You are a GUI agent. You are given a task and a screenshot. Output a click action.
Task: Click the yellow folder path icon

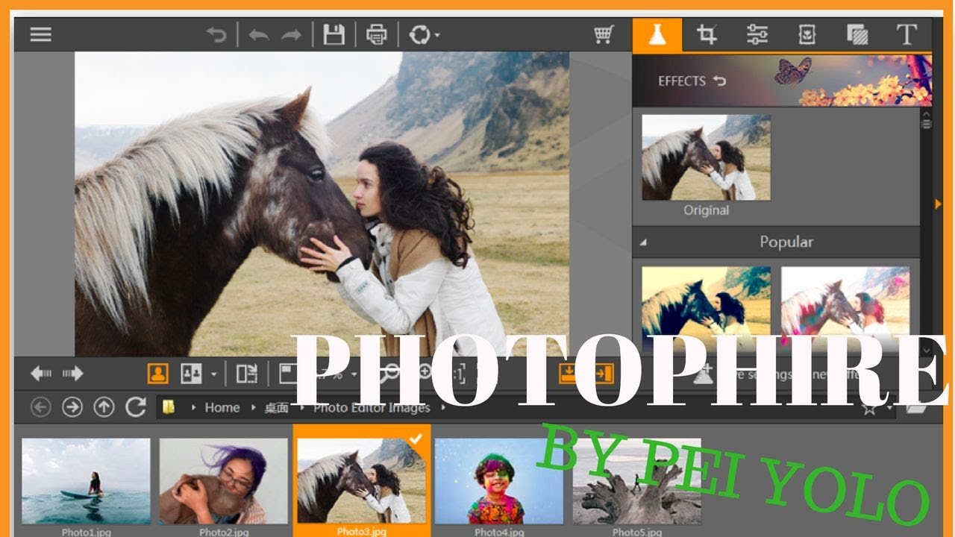click(169, 407)
